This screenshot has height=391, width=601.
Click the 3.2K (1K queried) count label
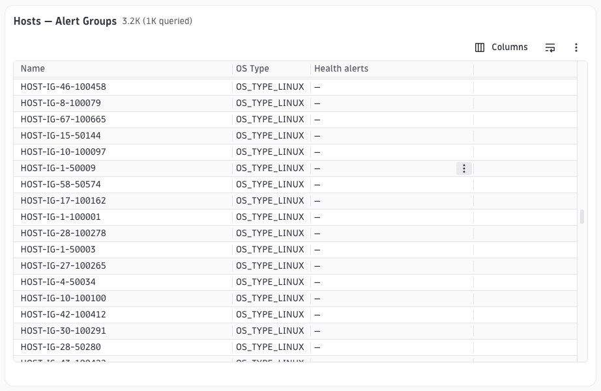point(157,21)
